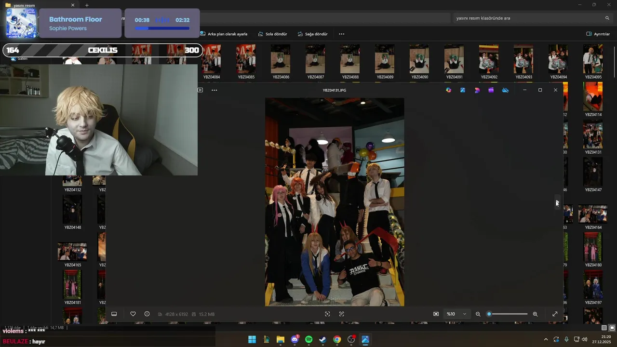Select thumbnail YBZ04084 in Explorer
Screen dimensions: 617x347
(x=212, y=62)
